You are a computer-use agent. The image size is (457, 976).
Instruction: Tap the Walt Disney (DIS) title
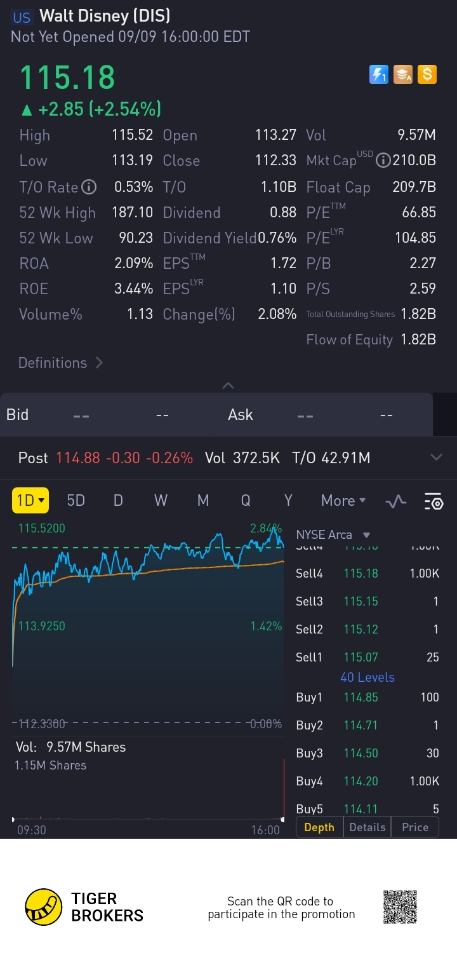[105, 16]
